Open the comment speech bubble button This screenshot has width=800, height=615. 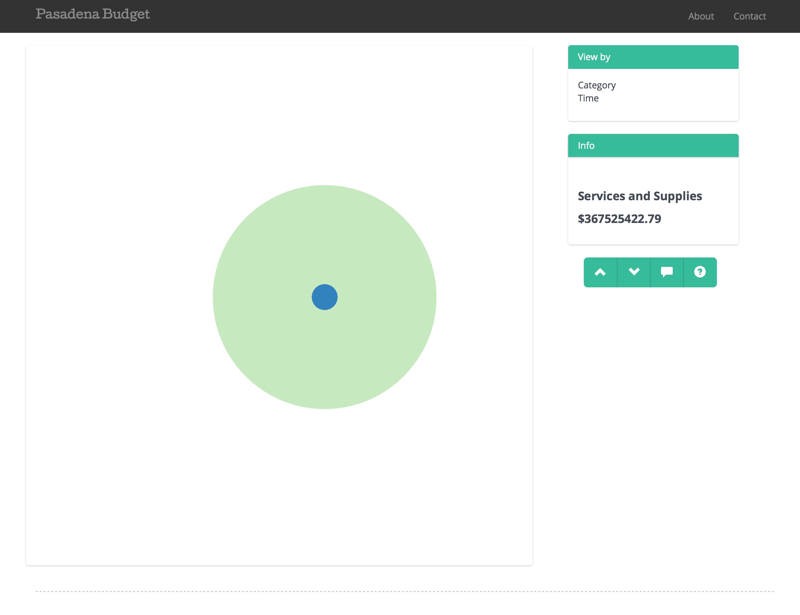tap(667, 272)
